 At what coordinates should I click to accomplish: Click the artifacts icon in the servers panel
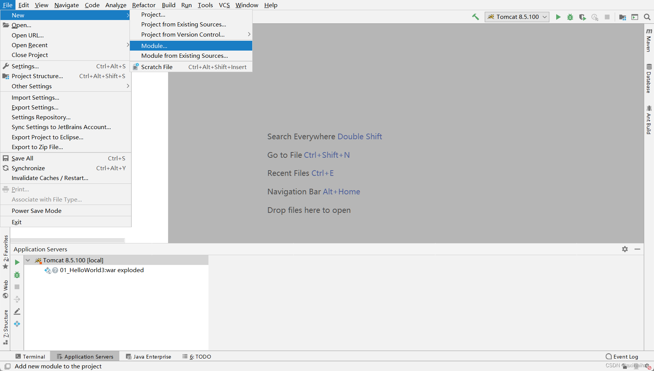pos(17,324)
